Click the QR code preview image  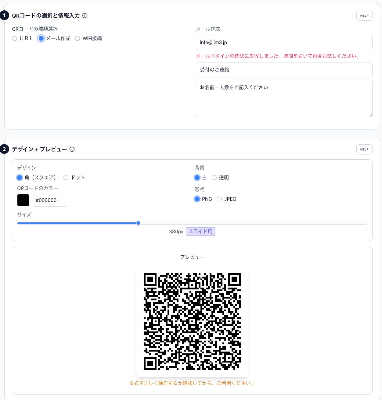[192, 321]
